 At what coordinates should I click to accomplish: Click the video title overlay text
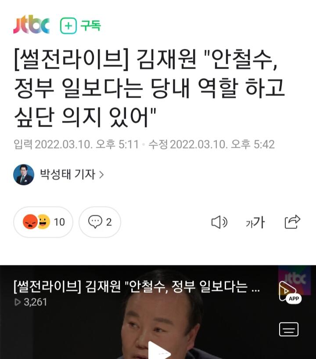137,286
